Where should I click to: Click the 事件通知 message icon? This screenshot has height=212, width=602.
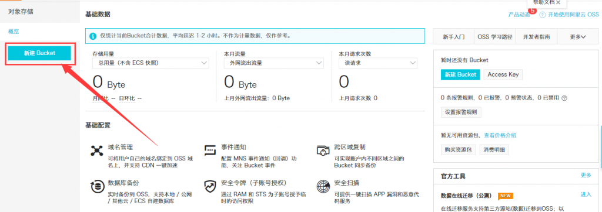click(x=210, y=150)
